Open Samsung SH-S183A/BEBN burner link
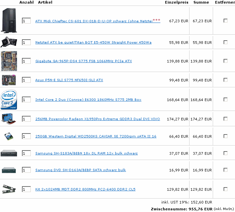This screenshot has height=212, width=235. pyautogui.click(x=86, y=153)
